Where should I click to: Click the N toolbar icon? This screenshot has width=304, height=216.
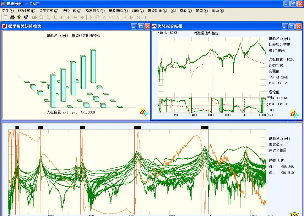click(118, 17)
